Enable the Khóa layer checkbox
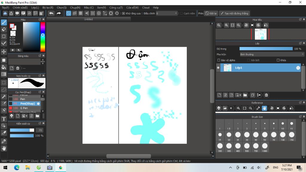Image resolution: width=306 pixels, height=172 pixels. point(278,60)
